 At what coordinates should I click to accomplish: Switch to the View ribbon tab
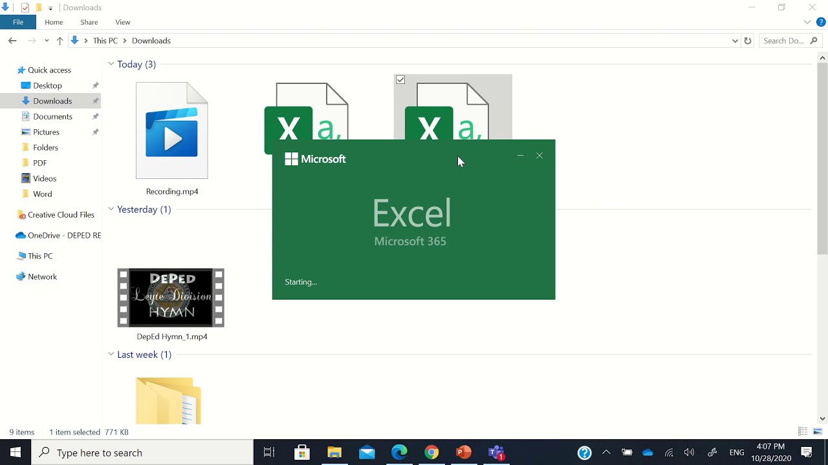[123, 22]
